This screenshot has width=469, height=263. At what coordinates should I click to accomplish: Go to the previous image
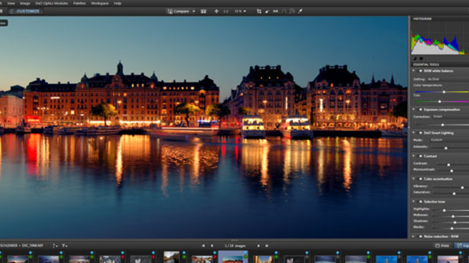click(x=212, y=246)
